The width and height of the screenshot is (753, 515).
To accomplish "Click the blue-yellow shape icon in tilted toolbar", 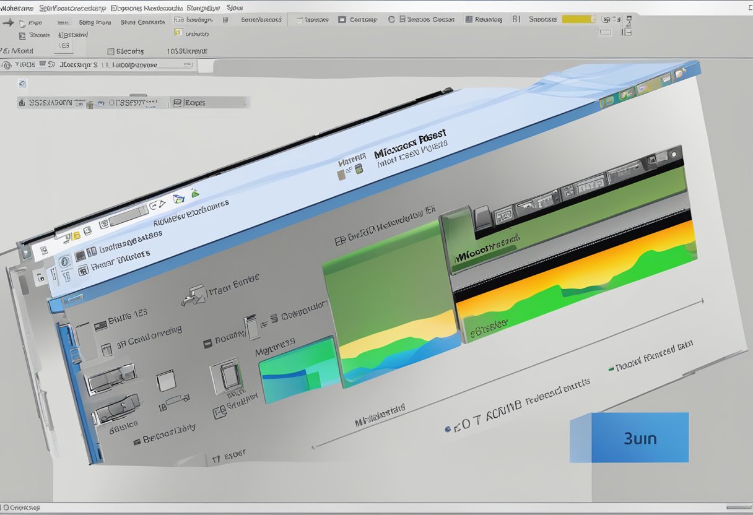I will pos(179,198).
